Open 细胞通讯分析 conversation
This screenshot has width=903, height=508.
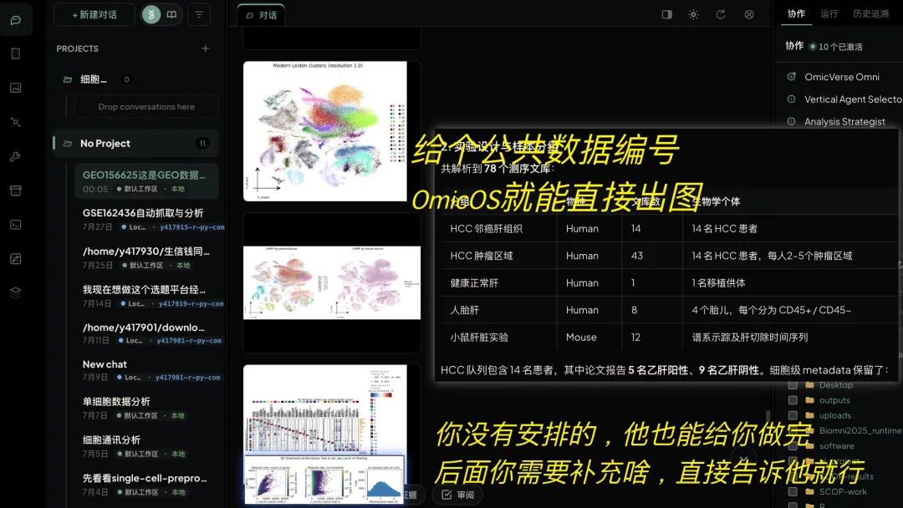[146, 446]
